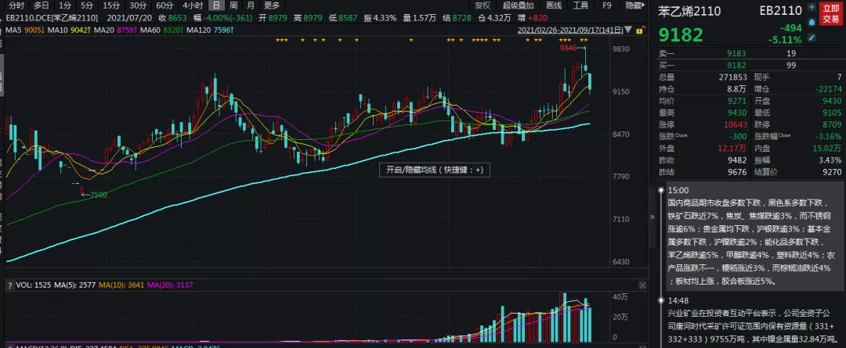Open the pencil note icon beside EB2110

point(812,38)
